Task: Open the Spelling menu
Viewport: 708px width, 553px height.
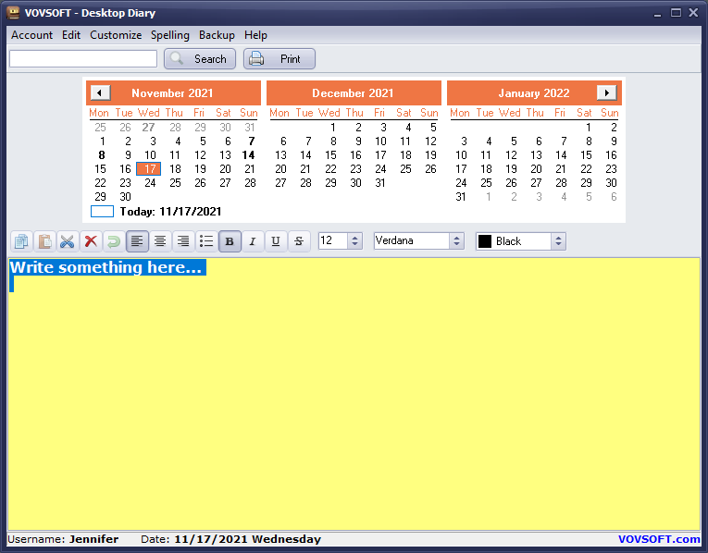Action: pos(169,35)
